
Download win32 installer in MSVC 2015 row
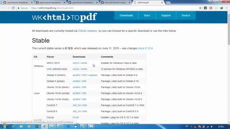tap(76, 63)
